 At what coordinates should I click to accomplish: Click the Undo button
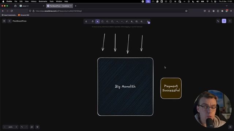click(x=22, y=127)
